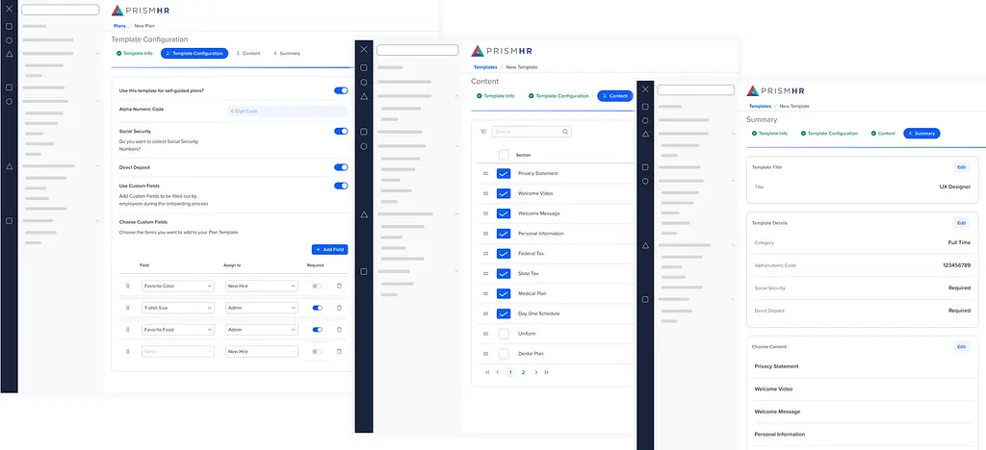
Task: Open Templates breadcrumb in Content window
Action: pos(485,67)
